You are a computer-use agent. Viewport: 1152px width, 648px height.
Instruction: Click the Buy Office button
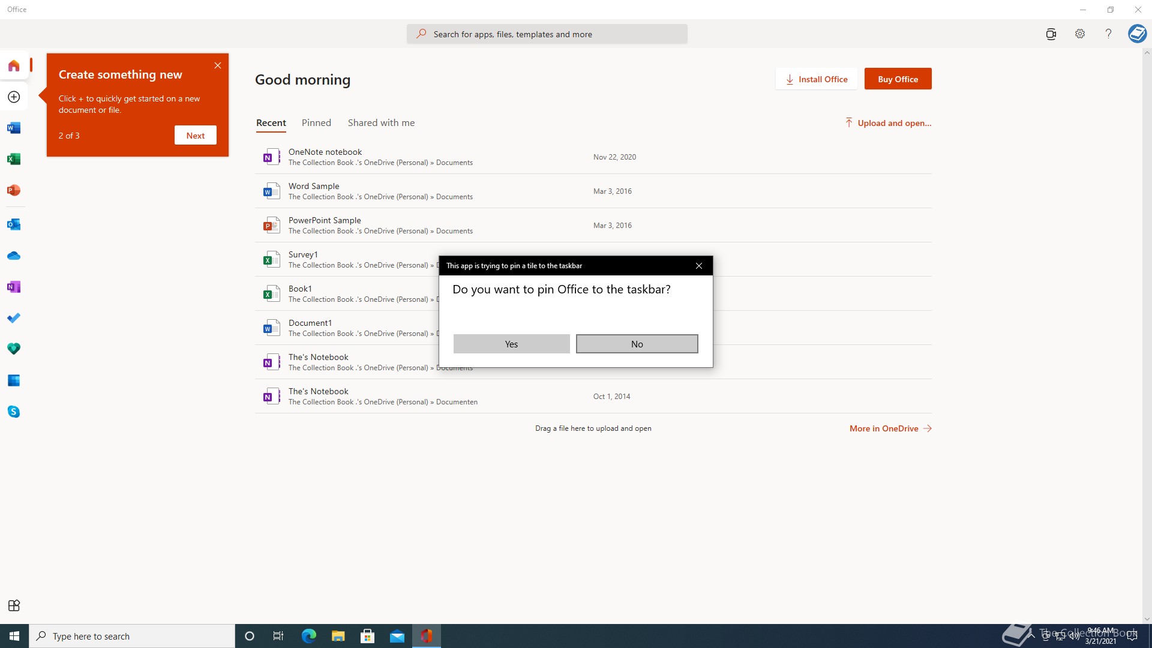898,79
